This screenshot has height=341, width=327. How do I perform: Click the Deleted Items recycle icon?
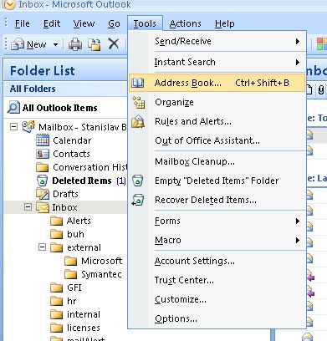[x=42, y=181]
